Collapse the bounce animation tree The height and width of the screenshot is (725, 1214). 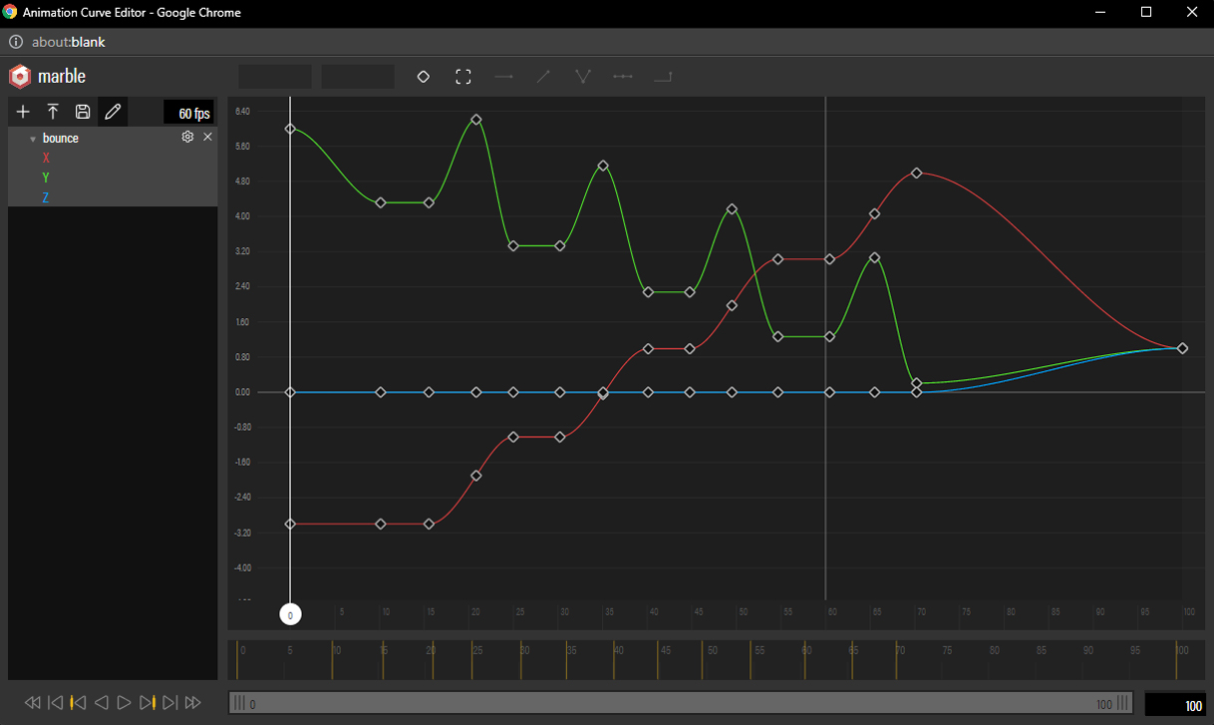pos(33,139)
